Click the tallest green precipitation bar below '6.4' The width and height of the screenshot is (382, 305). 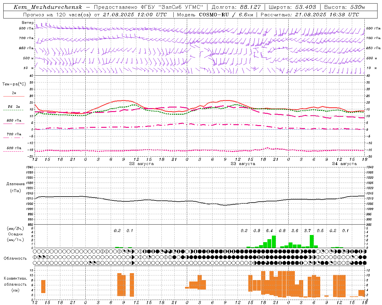274,242
